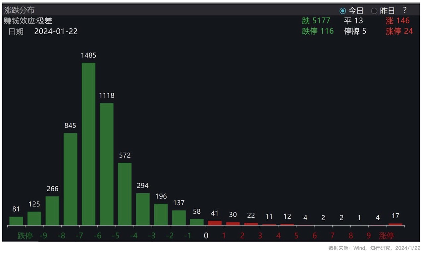
Task: Click the 平 13 unchanged count
Action: (353, 21)
